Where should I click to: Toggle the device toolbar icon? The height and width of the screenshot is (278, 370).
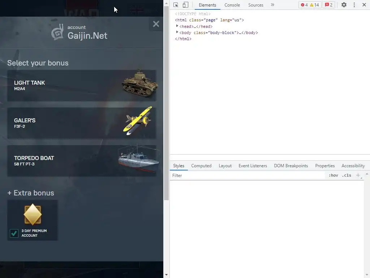coord(185,5)
